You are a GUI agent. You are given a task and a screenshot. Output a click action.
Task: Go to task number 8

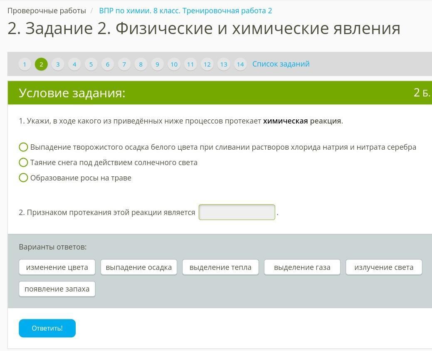coord(141,64)
